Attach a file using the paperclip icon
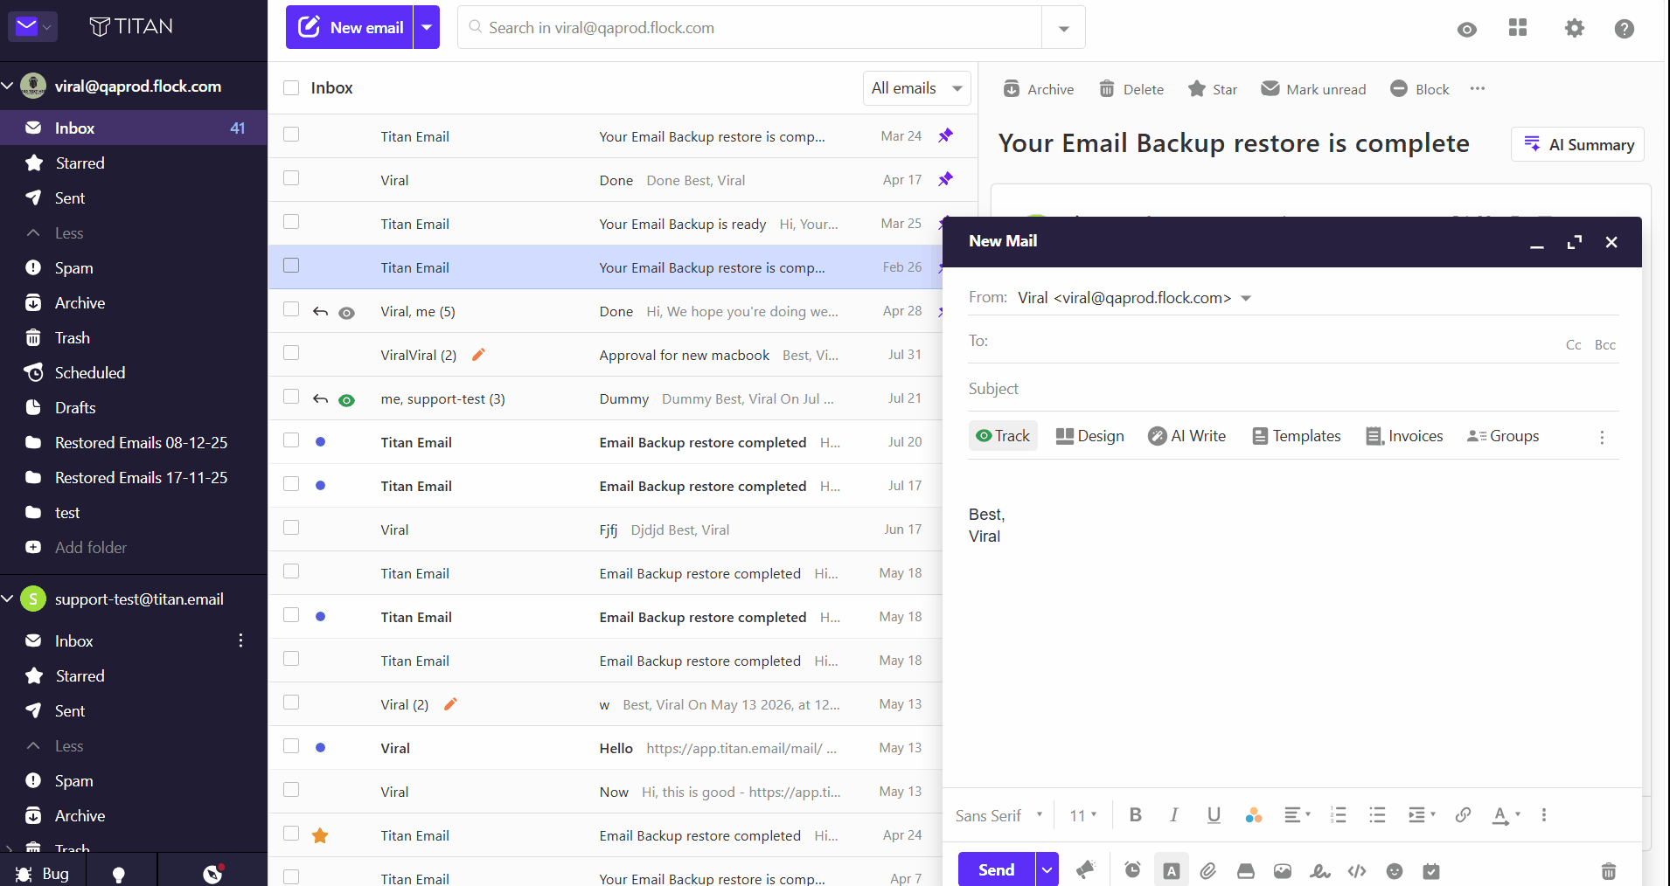Image resolution: width=1670 pixels, height=886 pixels. click(x=1208, y=870)
